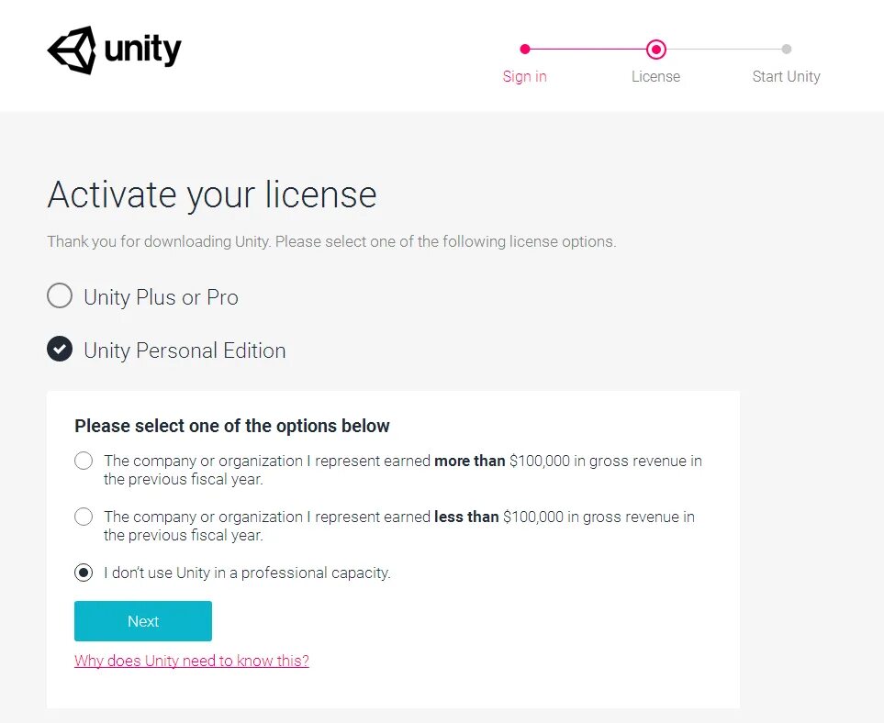
Task: Click the Unity Personal Edition label text
Action: pos(185,350)
